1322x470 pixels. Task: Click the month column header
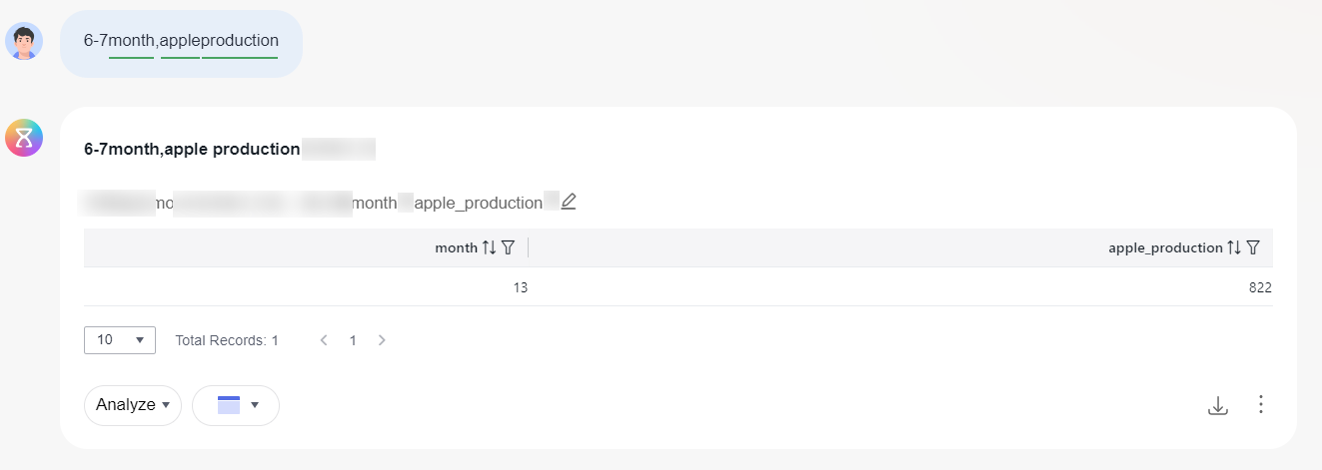point(456,247)
